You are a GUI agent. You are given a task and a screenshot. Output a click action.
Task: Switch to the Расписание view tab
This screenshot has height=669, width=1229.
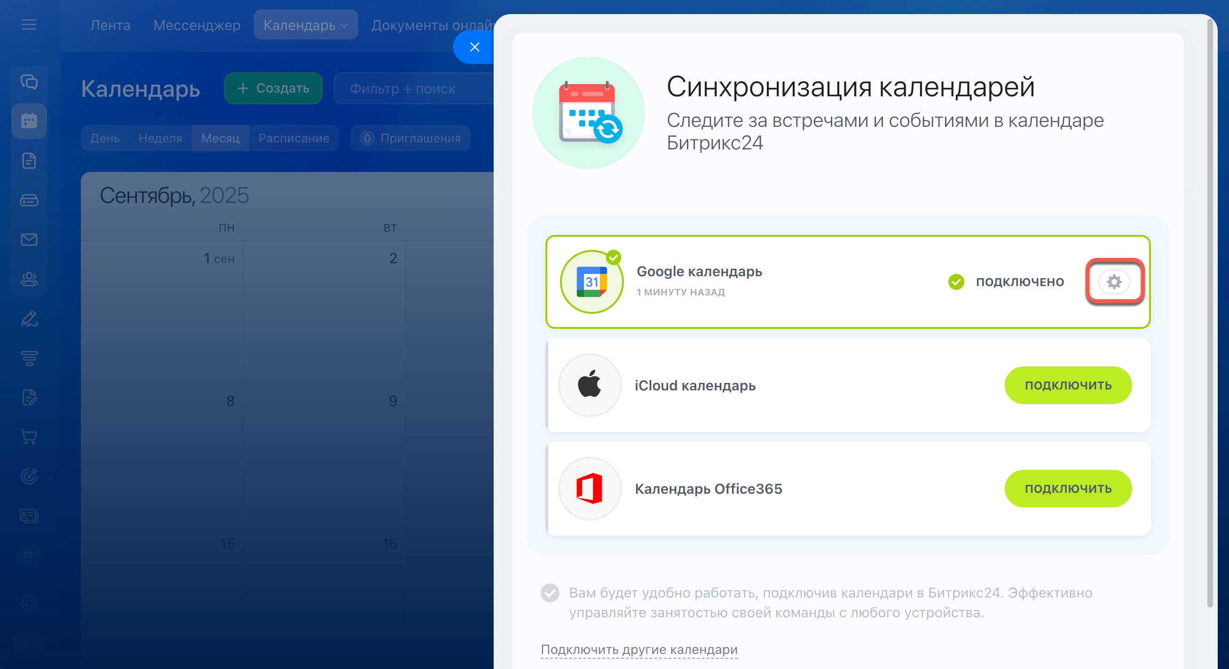[x=293, y=138]
